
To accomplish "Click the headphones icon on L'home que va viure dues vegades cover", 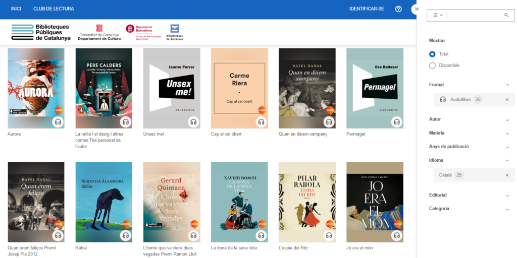I will click(x=193, y=236).
